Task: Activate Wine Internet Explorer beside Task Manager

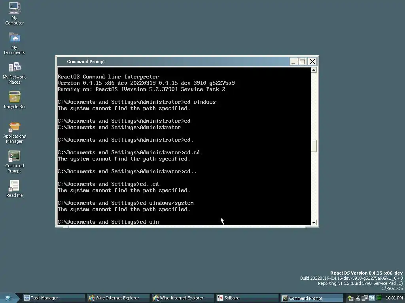Action: click(118, 298)
